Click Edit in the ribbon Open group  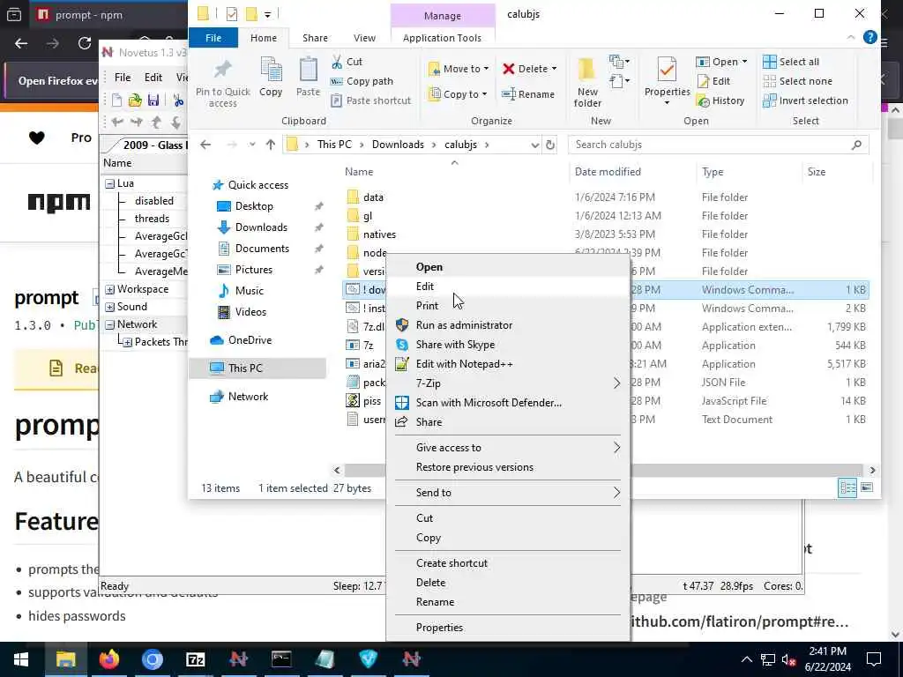[713, 81]
